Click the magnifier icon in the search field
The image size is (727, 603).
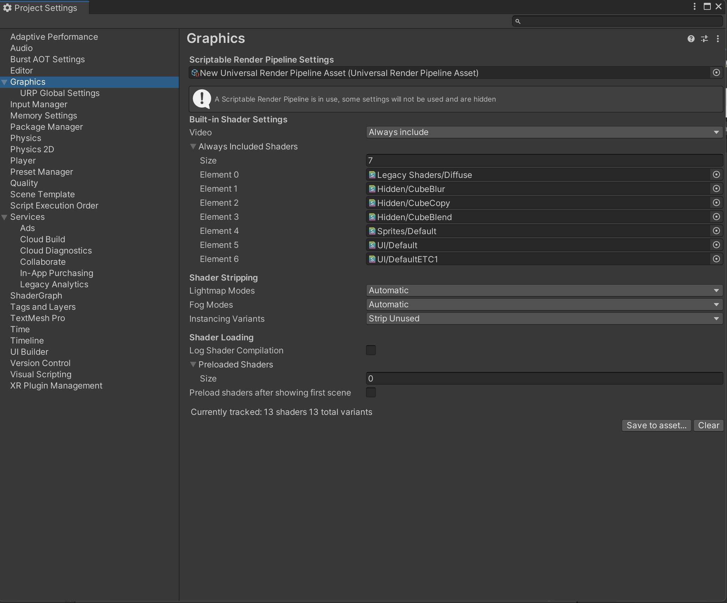pos(518,21)
